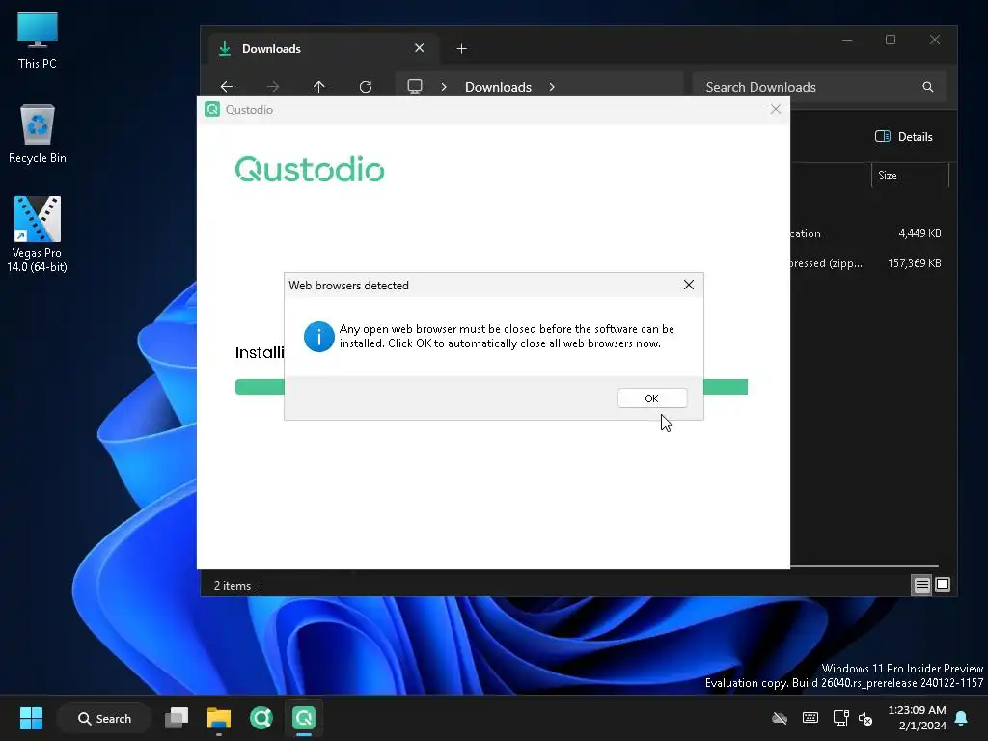Click the Qustodio logo in installer
Viewport: 988px width, 741px height.
pyautogui.click(x=310, y=169)
